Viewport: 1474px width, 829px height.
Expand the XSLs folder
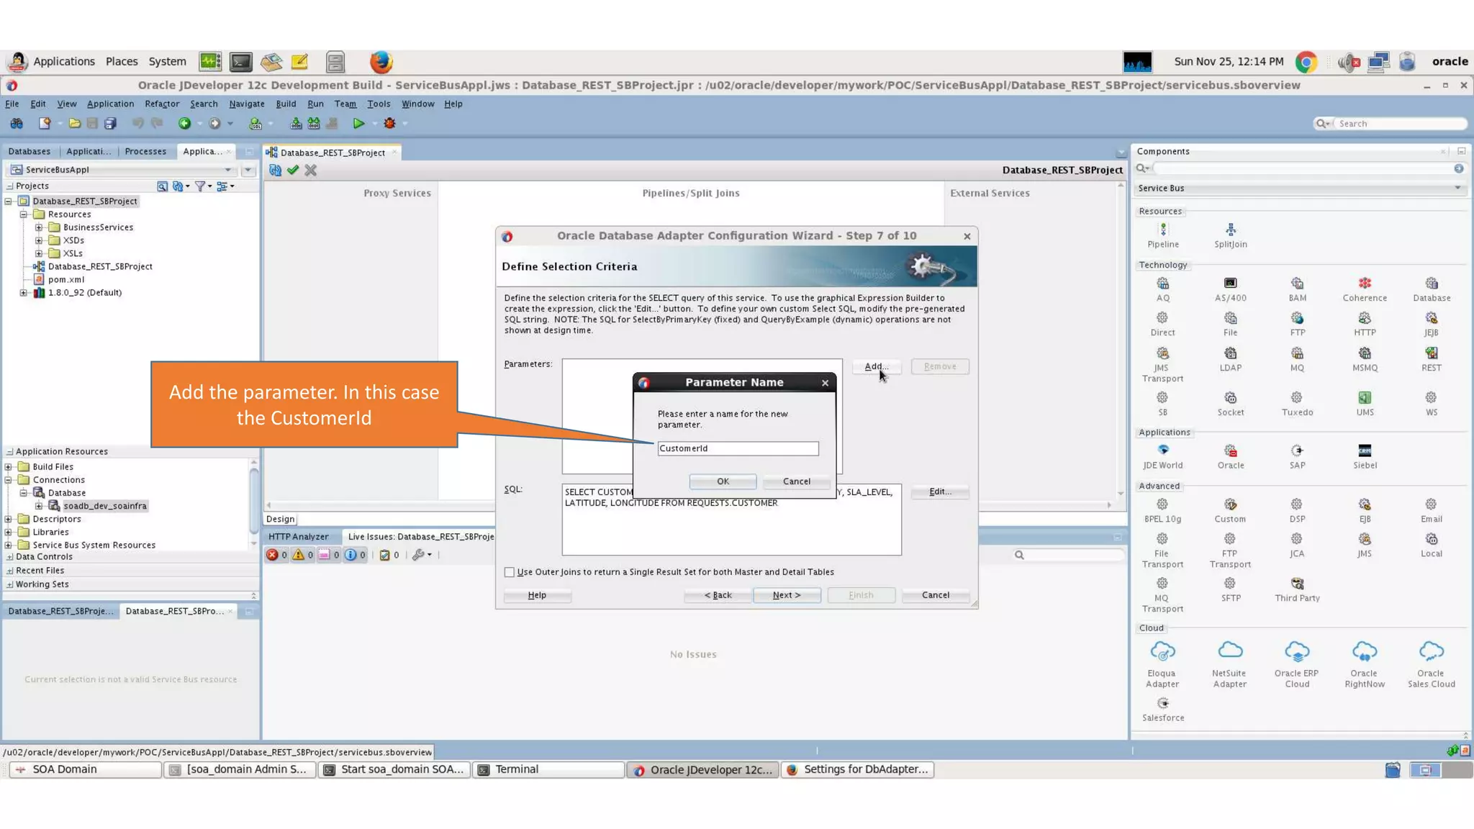39,253
